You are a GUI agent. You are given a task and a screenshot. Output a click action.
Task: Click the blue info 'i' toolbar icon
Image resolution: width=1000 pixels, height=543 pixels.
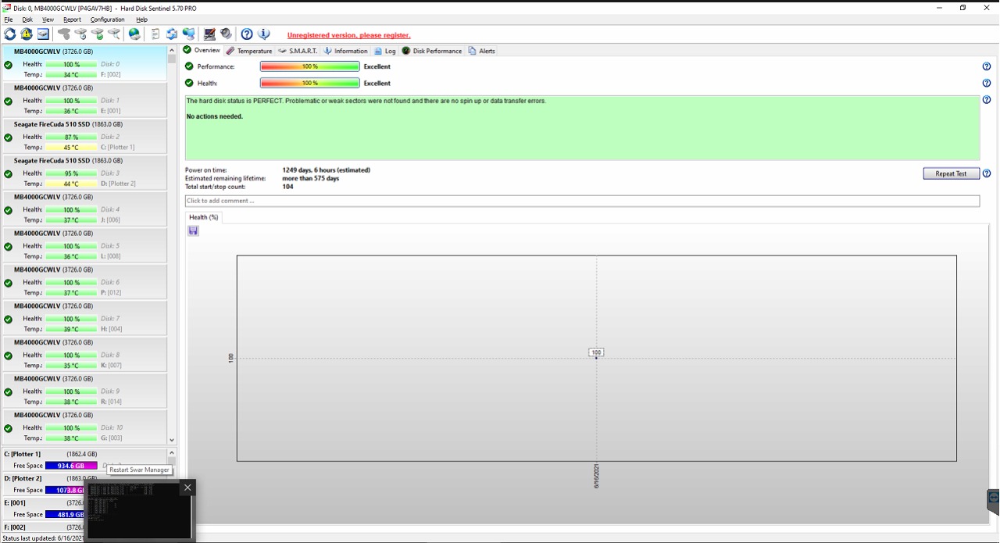[264, 34]
